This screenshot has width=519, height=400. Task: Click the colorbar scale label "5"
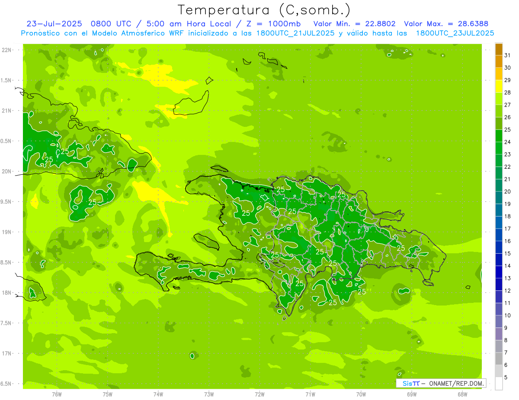click(506, 378)
